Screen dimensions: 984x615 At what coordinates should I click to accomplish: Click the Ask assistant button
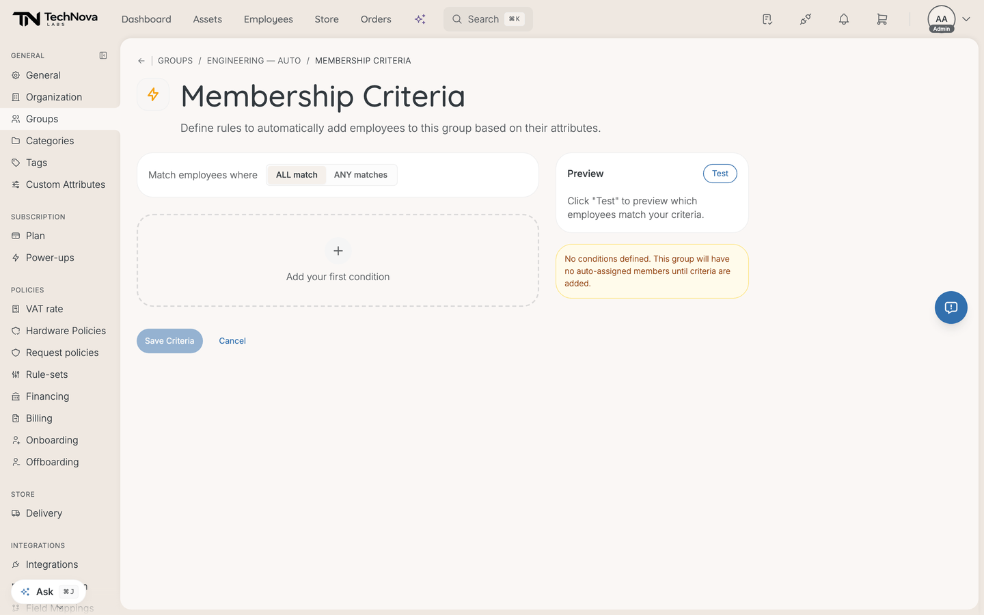(49, 592)
